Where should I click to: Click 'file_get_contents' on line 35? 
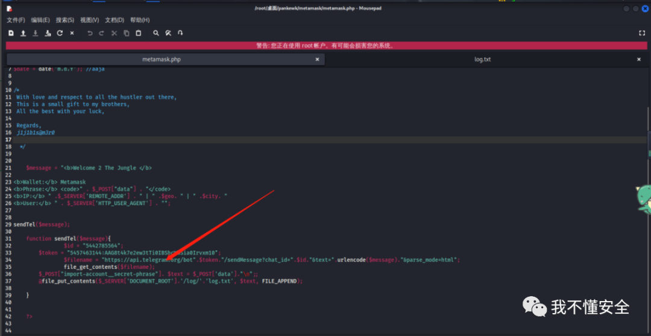90,267
